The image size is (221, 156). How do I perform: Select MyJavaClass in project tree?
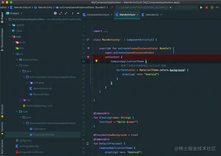tap(39, 94)
